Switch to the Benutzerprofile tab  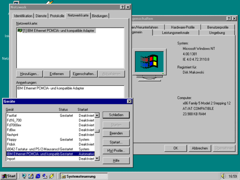(x=217, y=27)
